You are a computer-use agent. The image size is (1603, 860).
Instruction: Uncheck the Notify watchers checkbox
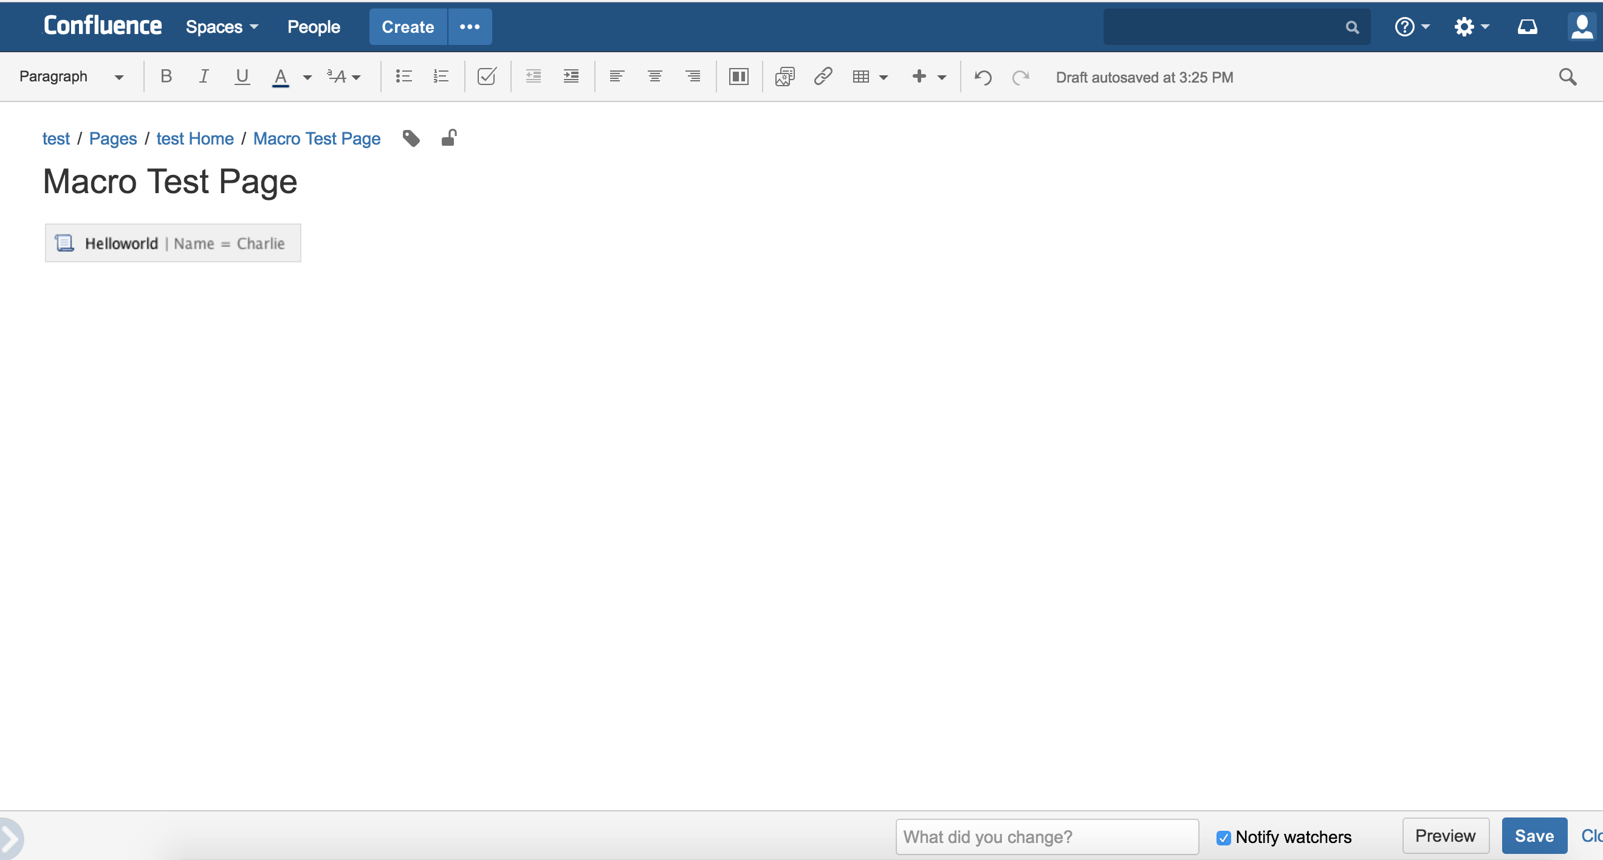click(x=1223, y=837)
